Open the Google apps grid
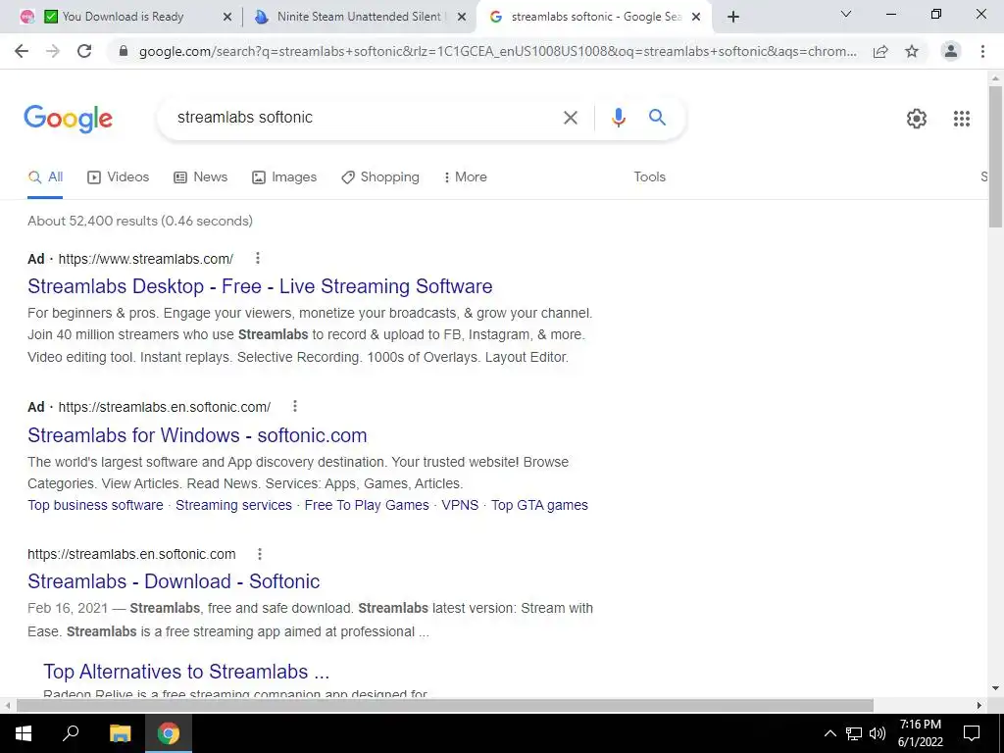This screenshot has height=753, width=1004. tap(961, 119)
